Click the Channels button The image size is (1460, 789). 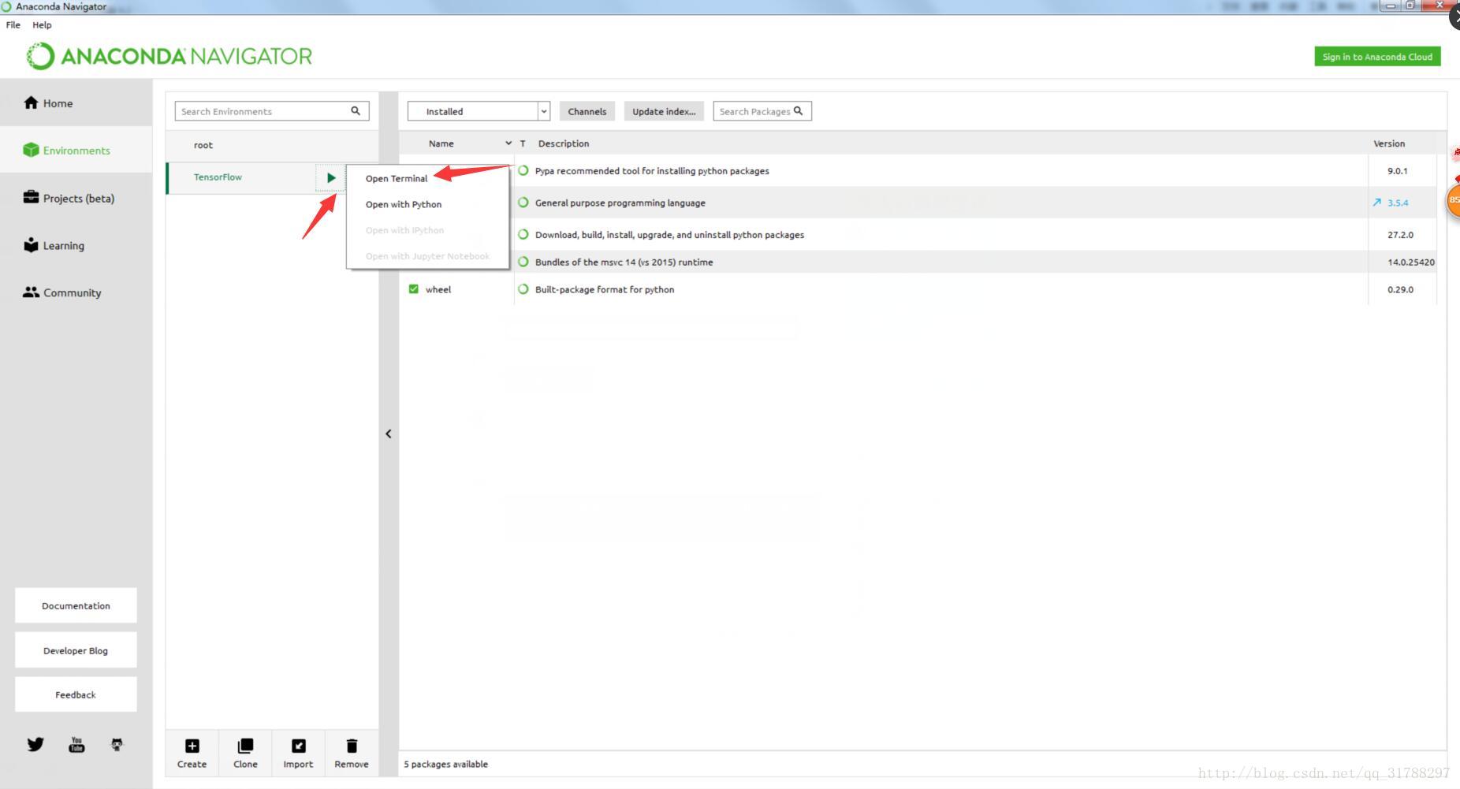click(x=587, y=111)
